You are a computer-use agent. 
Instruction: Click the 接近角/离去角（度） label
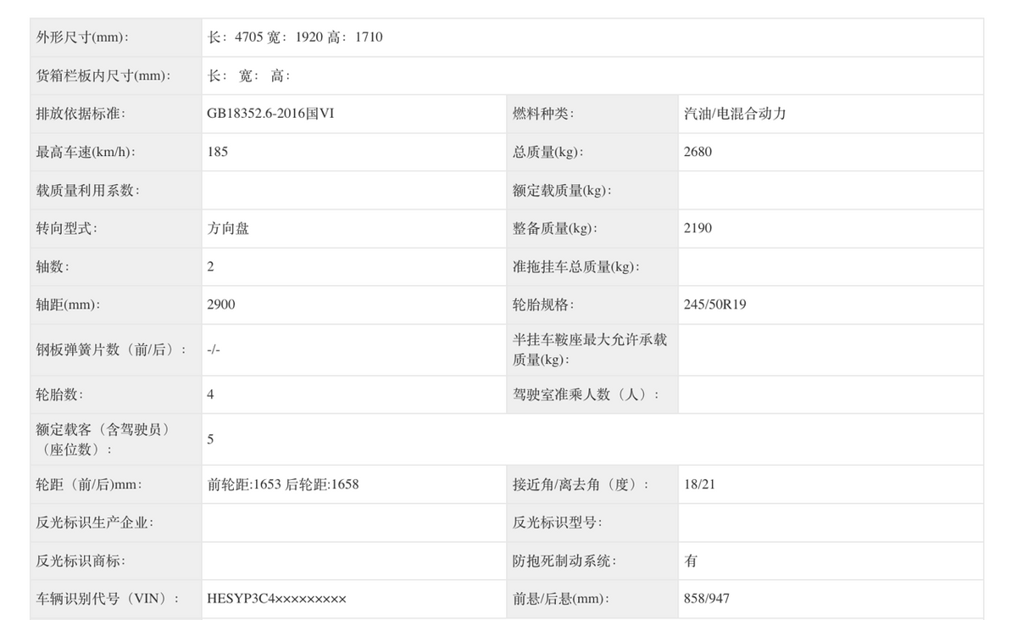(581, 484)
